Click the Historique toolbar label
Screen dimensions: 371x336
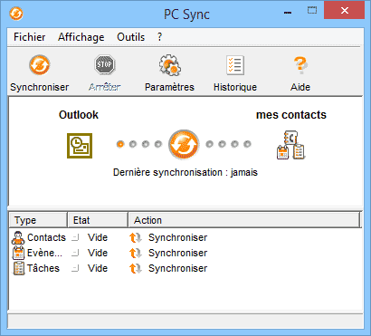(235, 87)
